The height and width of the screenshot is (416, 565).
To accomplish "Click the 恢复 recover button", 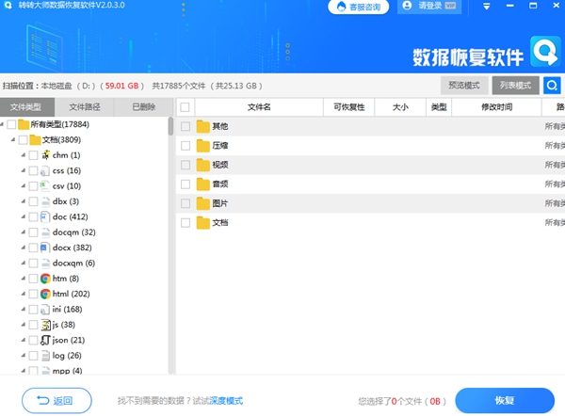I will [x=505, y=401].
